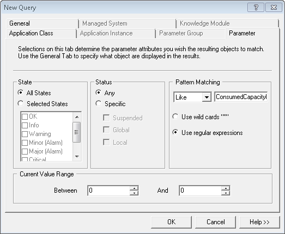
Task: Toggle the Suspended checkbox
Action: pos(106,118)
